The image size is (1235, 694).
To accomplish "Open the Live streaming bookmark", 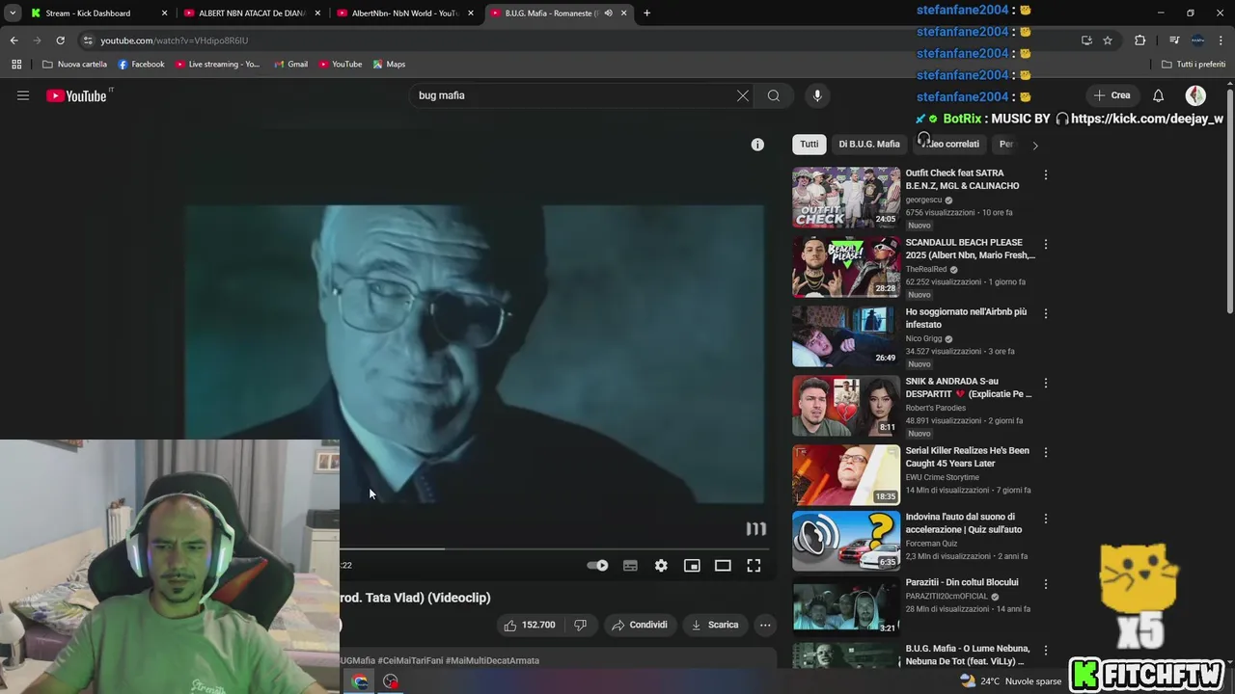I will (x=217, y=64).
